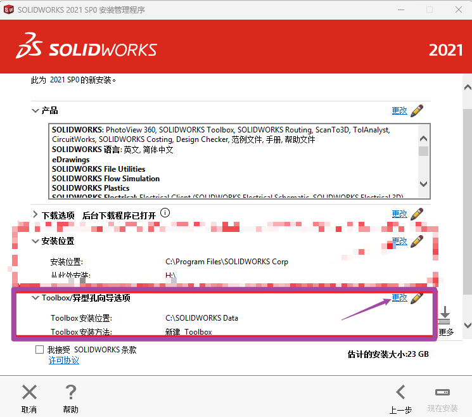Viewport: 472px width, 417px height.
Task: Click pencil icon next to 产品 更改
Action: click(417, 111)
